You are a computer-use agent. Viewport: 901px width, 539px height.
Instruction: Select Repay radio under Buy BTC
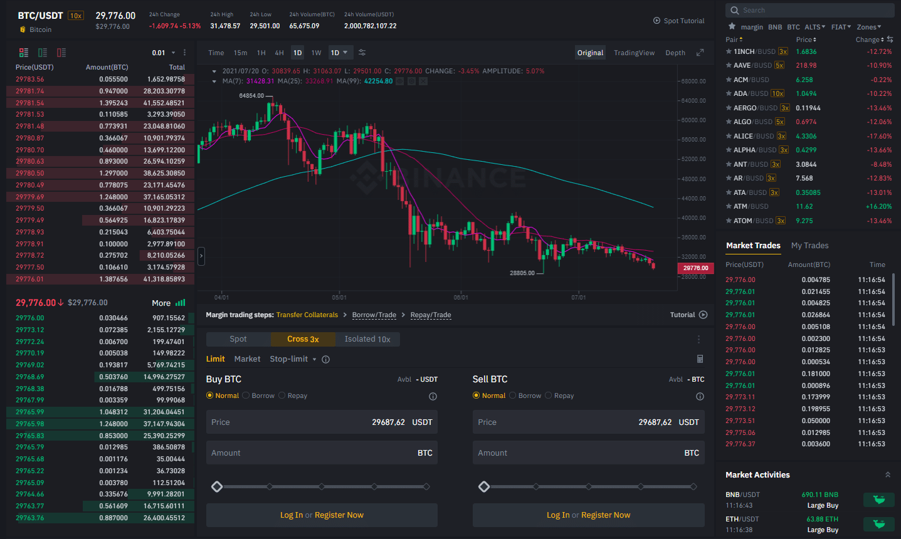(x=282, y=395)
